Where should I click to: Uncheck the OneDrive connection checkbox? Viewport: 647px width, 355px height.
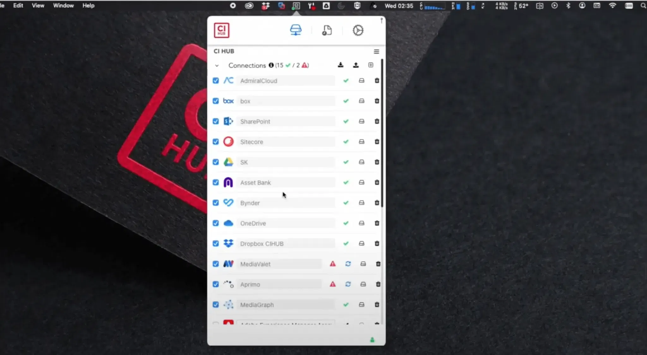pyautogui.click(x=216, y=223)
